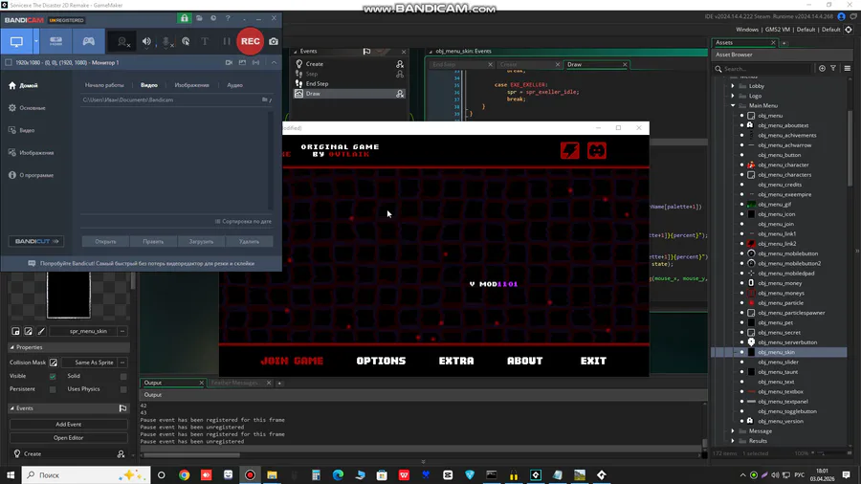This screenshot has width=861, height=484.
Task: Expand the Message folder in Asset Browser
Action: click(x=733, y=431)
